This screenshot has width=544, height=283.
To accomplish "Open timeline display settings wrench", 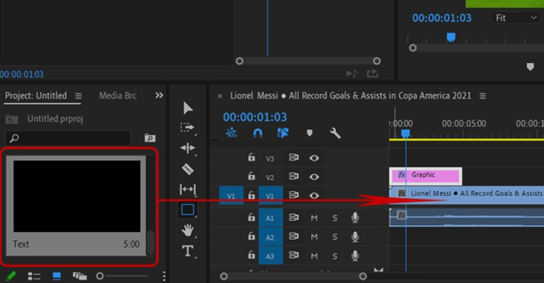I will pos(335,133).
